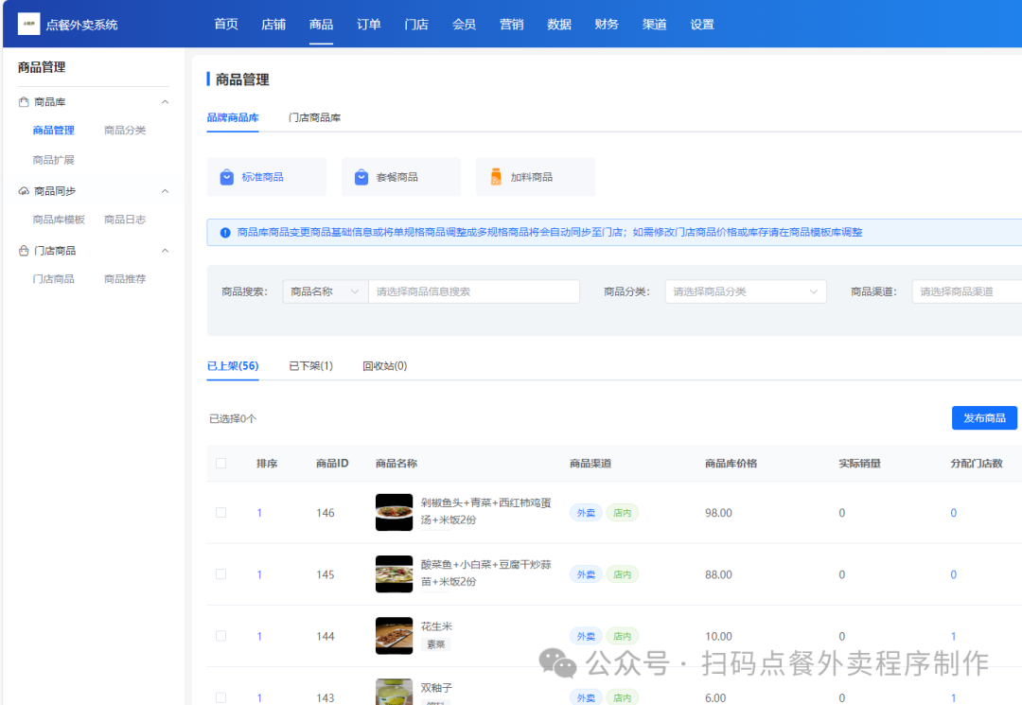Image resolution: width=1022 pixels, height=705 pixels.
Task: Check the box for product 143
Action: [220, 697]
